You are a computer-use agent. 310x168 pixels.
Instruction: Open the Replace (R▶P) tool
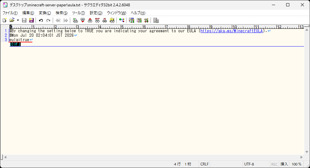point(97,20)
